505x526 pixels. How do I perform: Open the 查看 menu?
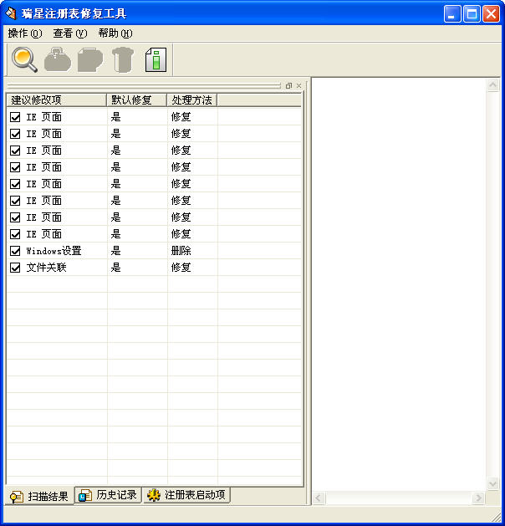coord(69,33)
